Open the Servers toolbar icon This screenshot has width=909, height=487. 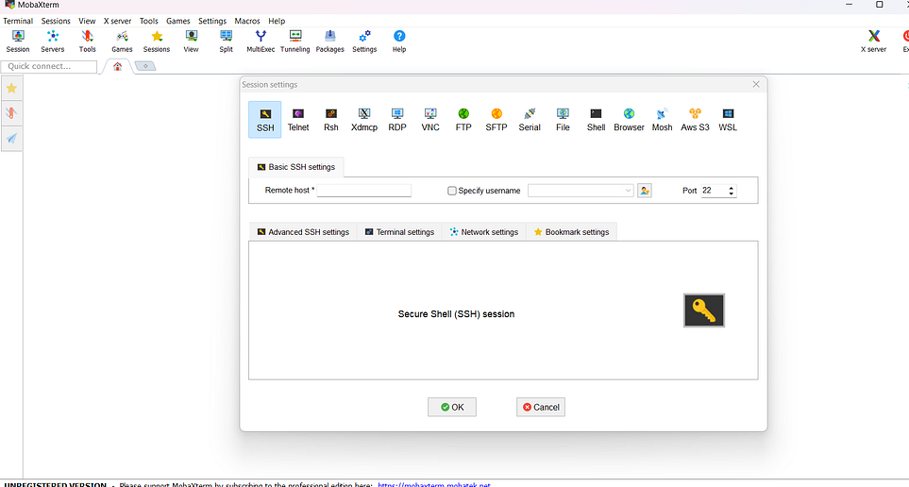53,42
